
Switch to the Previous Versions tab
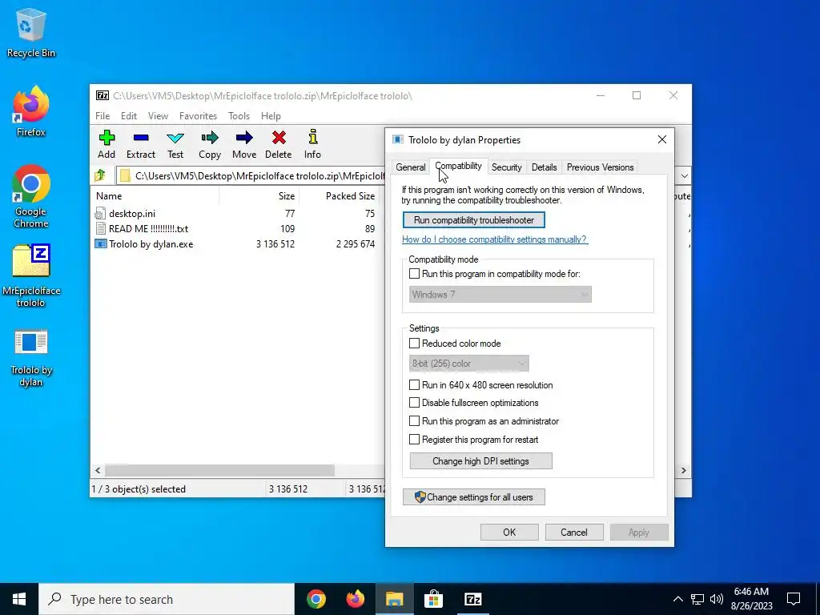point(600,167)
